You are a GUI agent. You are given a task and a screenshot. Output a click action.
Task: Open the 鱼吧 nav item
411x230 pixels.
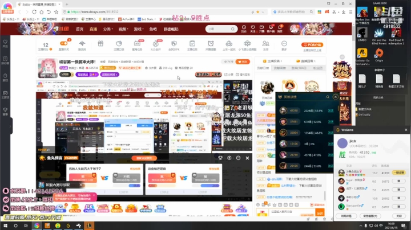[153, 29]
